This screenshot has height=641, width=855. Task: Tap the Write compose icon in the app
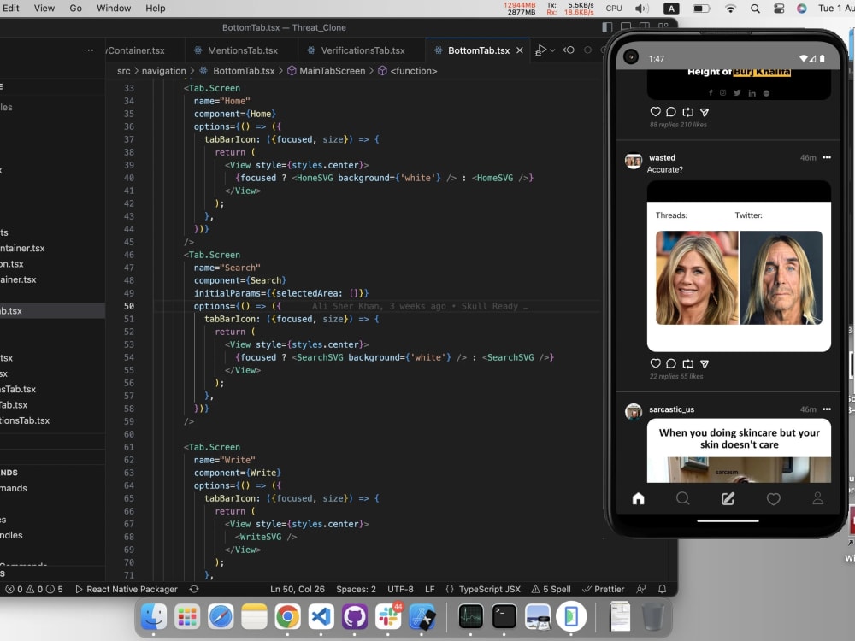coord(728,498)
